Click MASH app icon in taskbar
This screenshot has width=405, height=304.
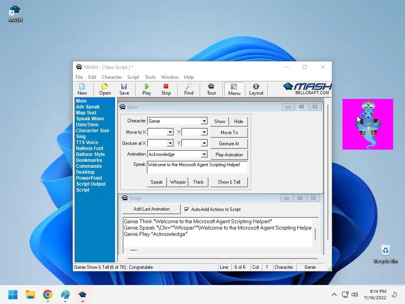pyautogui.click(x=82, y=294)
